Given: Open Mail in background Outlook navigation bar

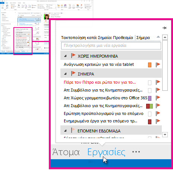Looking at the screenshot, I should pos(3,51).
